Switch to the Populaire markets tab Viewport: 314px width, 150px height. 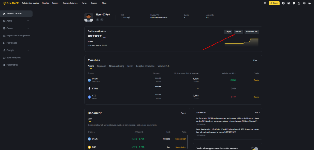point(101,66)
